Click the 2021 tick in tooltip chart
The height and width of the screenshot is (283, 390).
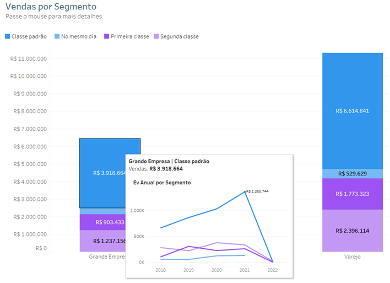[x=245, y=270]
